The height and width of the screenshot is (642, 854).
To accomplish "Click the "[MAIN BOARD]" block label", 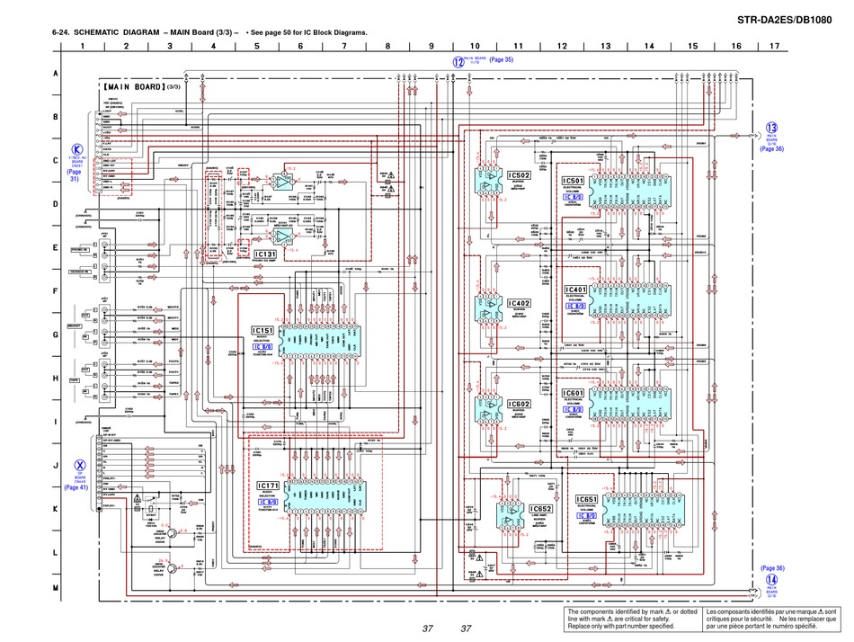I will 134,86.
